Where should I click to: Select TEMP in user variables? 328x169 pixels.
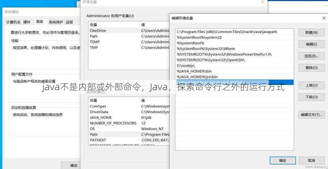point(129,42)
